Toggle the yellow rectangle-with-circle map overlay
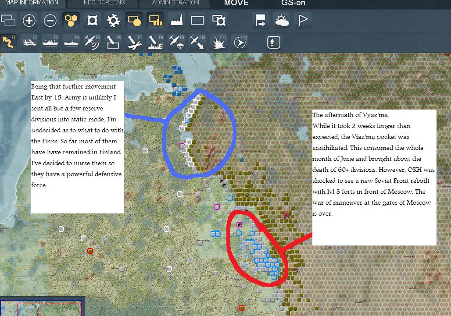This screenshot has height=316, width=451. point(134,21)
